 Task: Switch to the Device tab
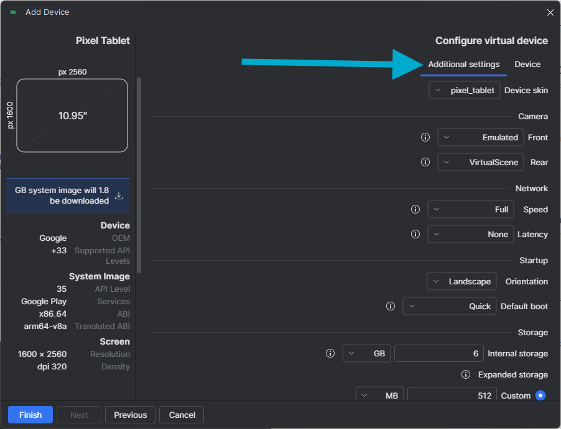(x=527, y=64)
